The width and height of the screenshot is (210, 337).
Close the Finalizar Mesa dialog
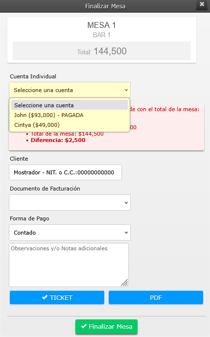(202, 4)
